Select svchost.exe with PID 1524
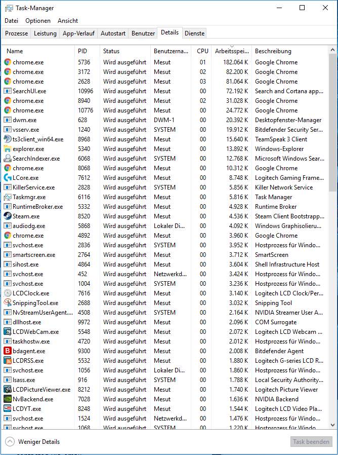Image resolution: width=338 pixels, height=455 pixels. pos(165,419)
